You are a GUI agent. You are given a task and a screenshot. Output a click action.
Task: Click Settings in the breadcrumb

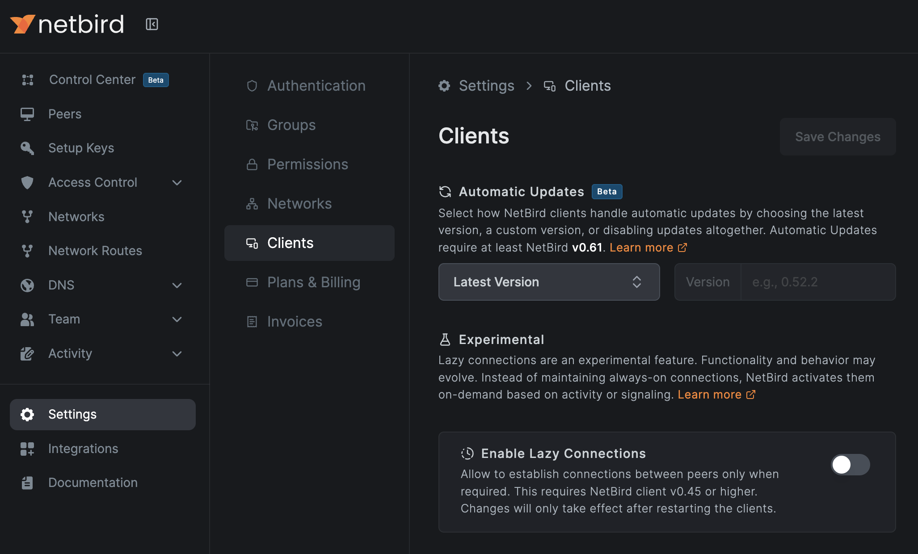pyautogui.click(x=487, y=85)
